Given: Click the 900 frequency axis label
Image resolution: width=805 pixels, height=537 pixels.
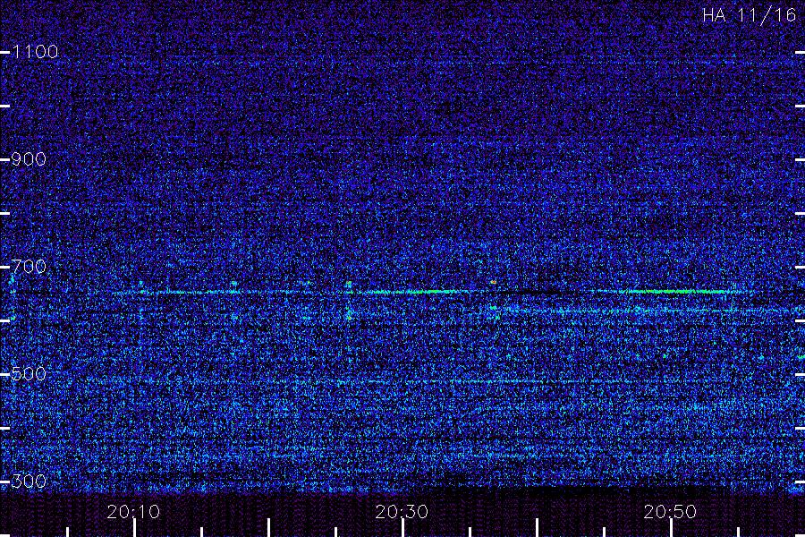Looking at the screenshot, I should click(x=29, y=159).
